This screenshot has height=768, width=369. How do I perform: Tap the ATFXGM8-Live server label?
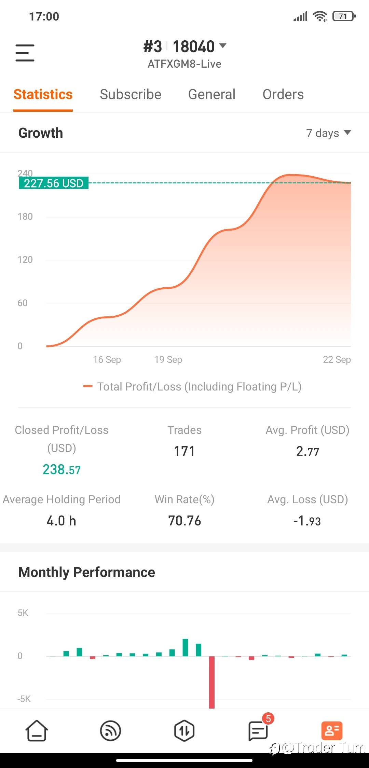coord(184,64)
